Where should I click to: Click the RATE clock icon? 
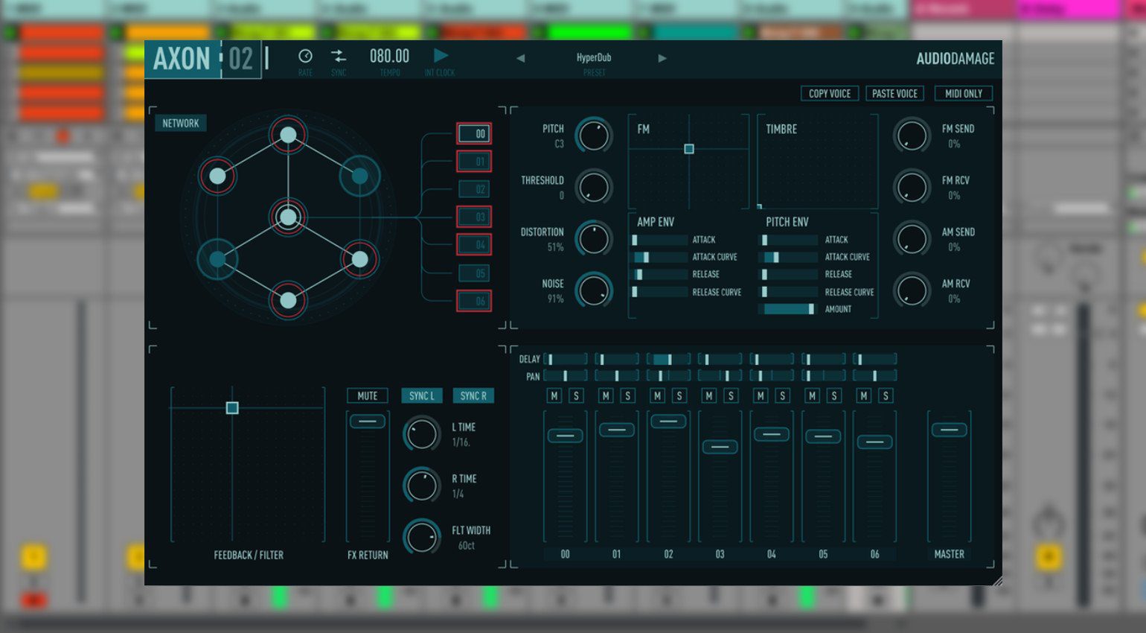(x=305, y=56)
